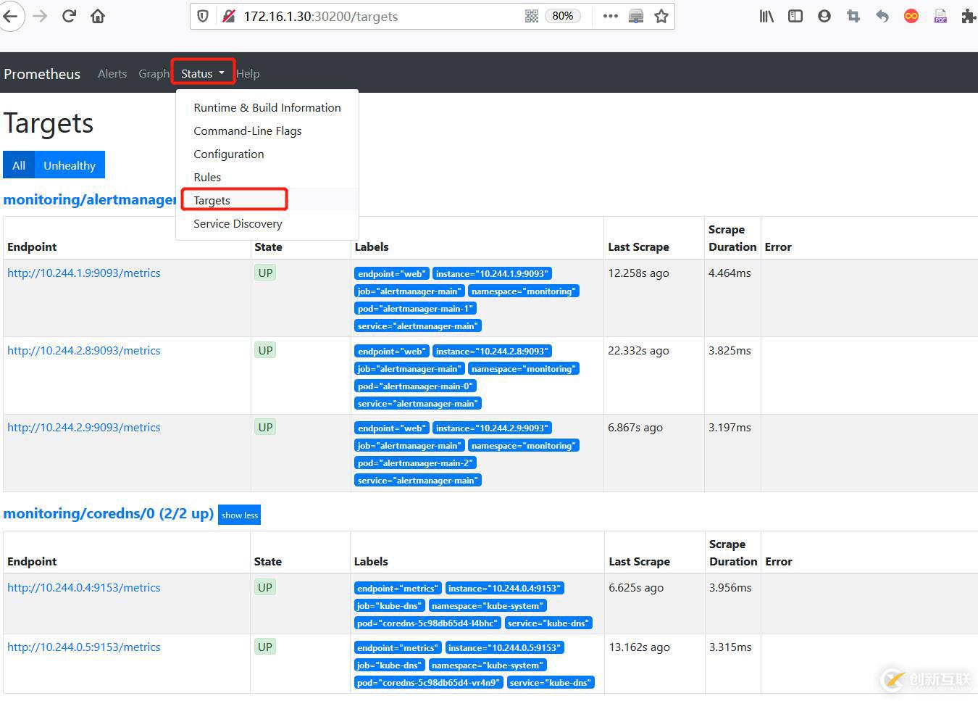Open page actions three-dot menu
The height and width of the screenshot is (701, 978).
point(611,16)
